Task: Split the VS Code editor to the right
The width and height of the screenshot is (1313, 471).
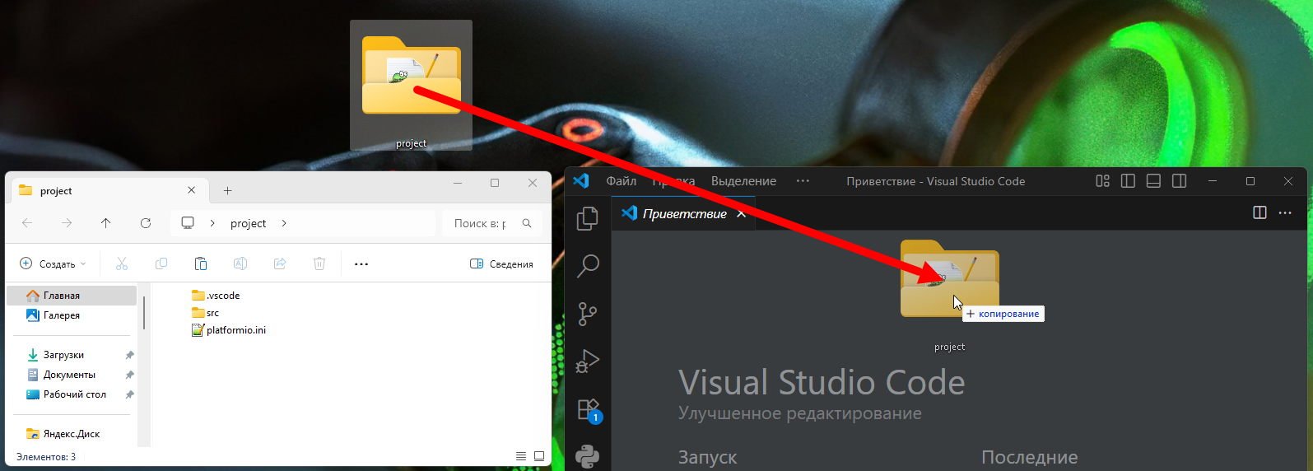Action: tap(1259, 212)
